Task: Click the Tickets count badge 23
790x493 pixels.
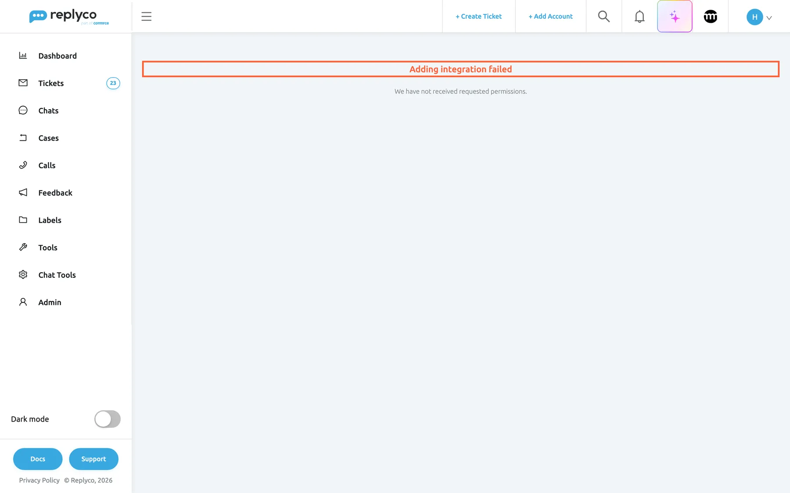Action: [113, 83]
